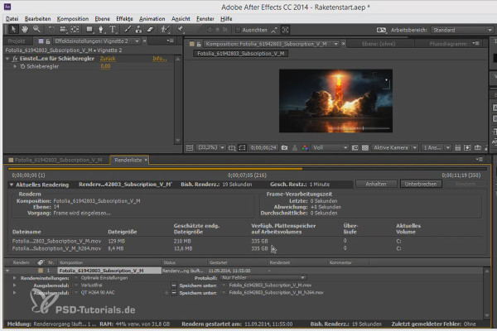The image size is (497, 331).
Task: Click the tag label column icon in Renderliste
Action: (41, 262)
